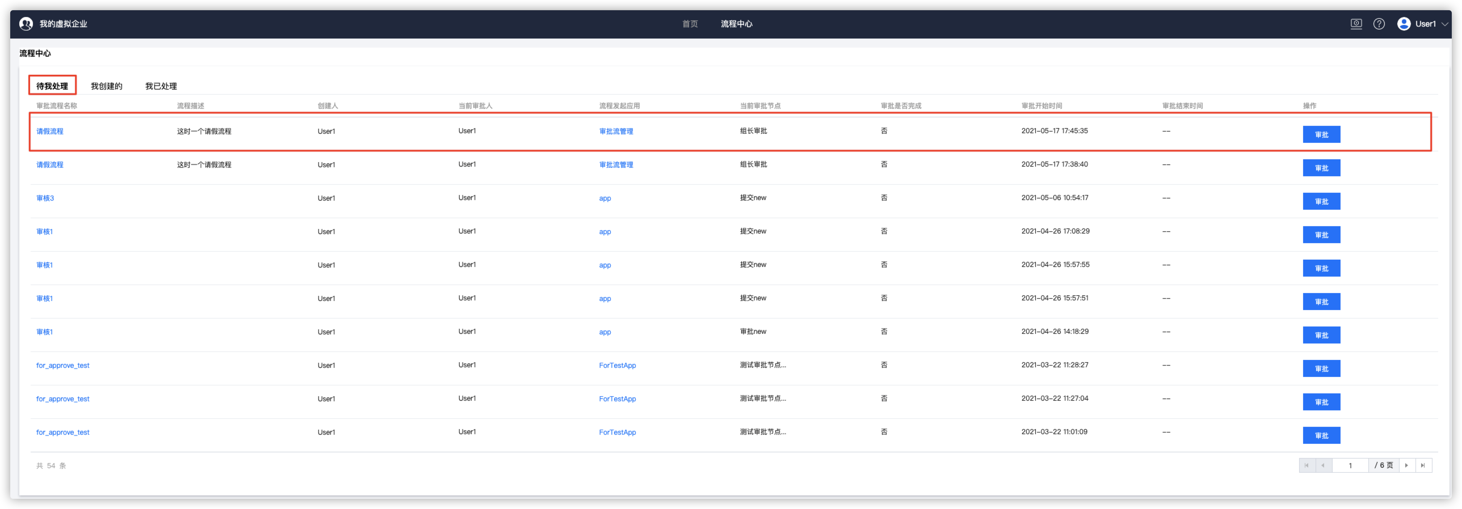The image size is (1462, 509).
Task: Click the 流程中心 page heading
Action: click(x=35, y=53)
